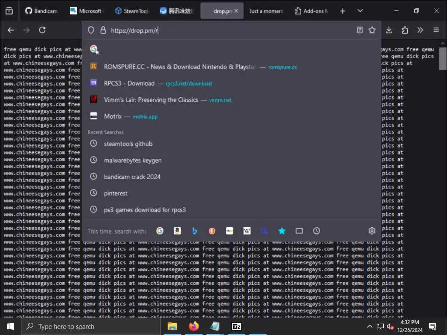
Task: Switch to the Just a moment tab
Action: coord(266,11)
